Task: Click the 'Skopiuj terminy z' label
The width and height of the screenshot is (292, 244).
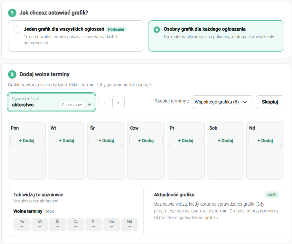Action: click(x=172, y=101)
